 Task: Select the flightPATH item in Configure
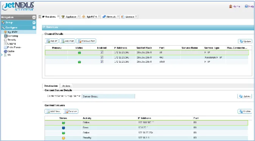11,32
